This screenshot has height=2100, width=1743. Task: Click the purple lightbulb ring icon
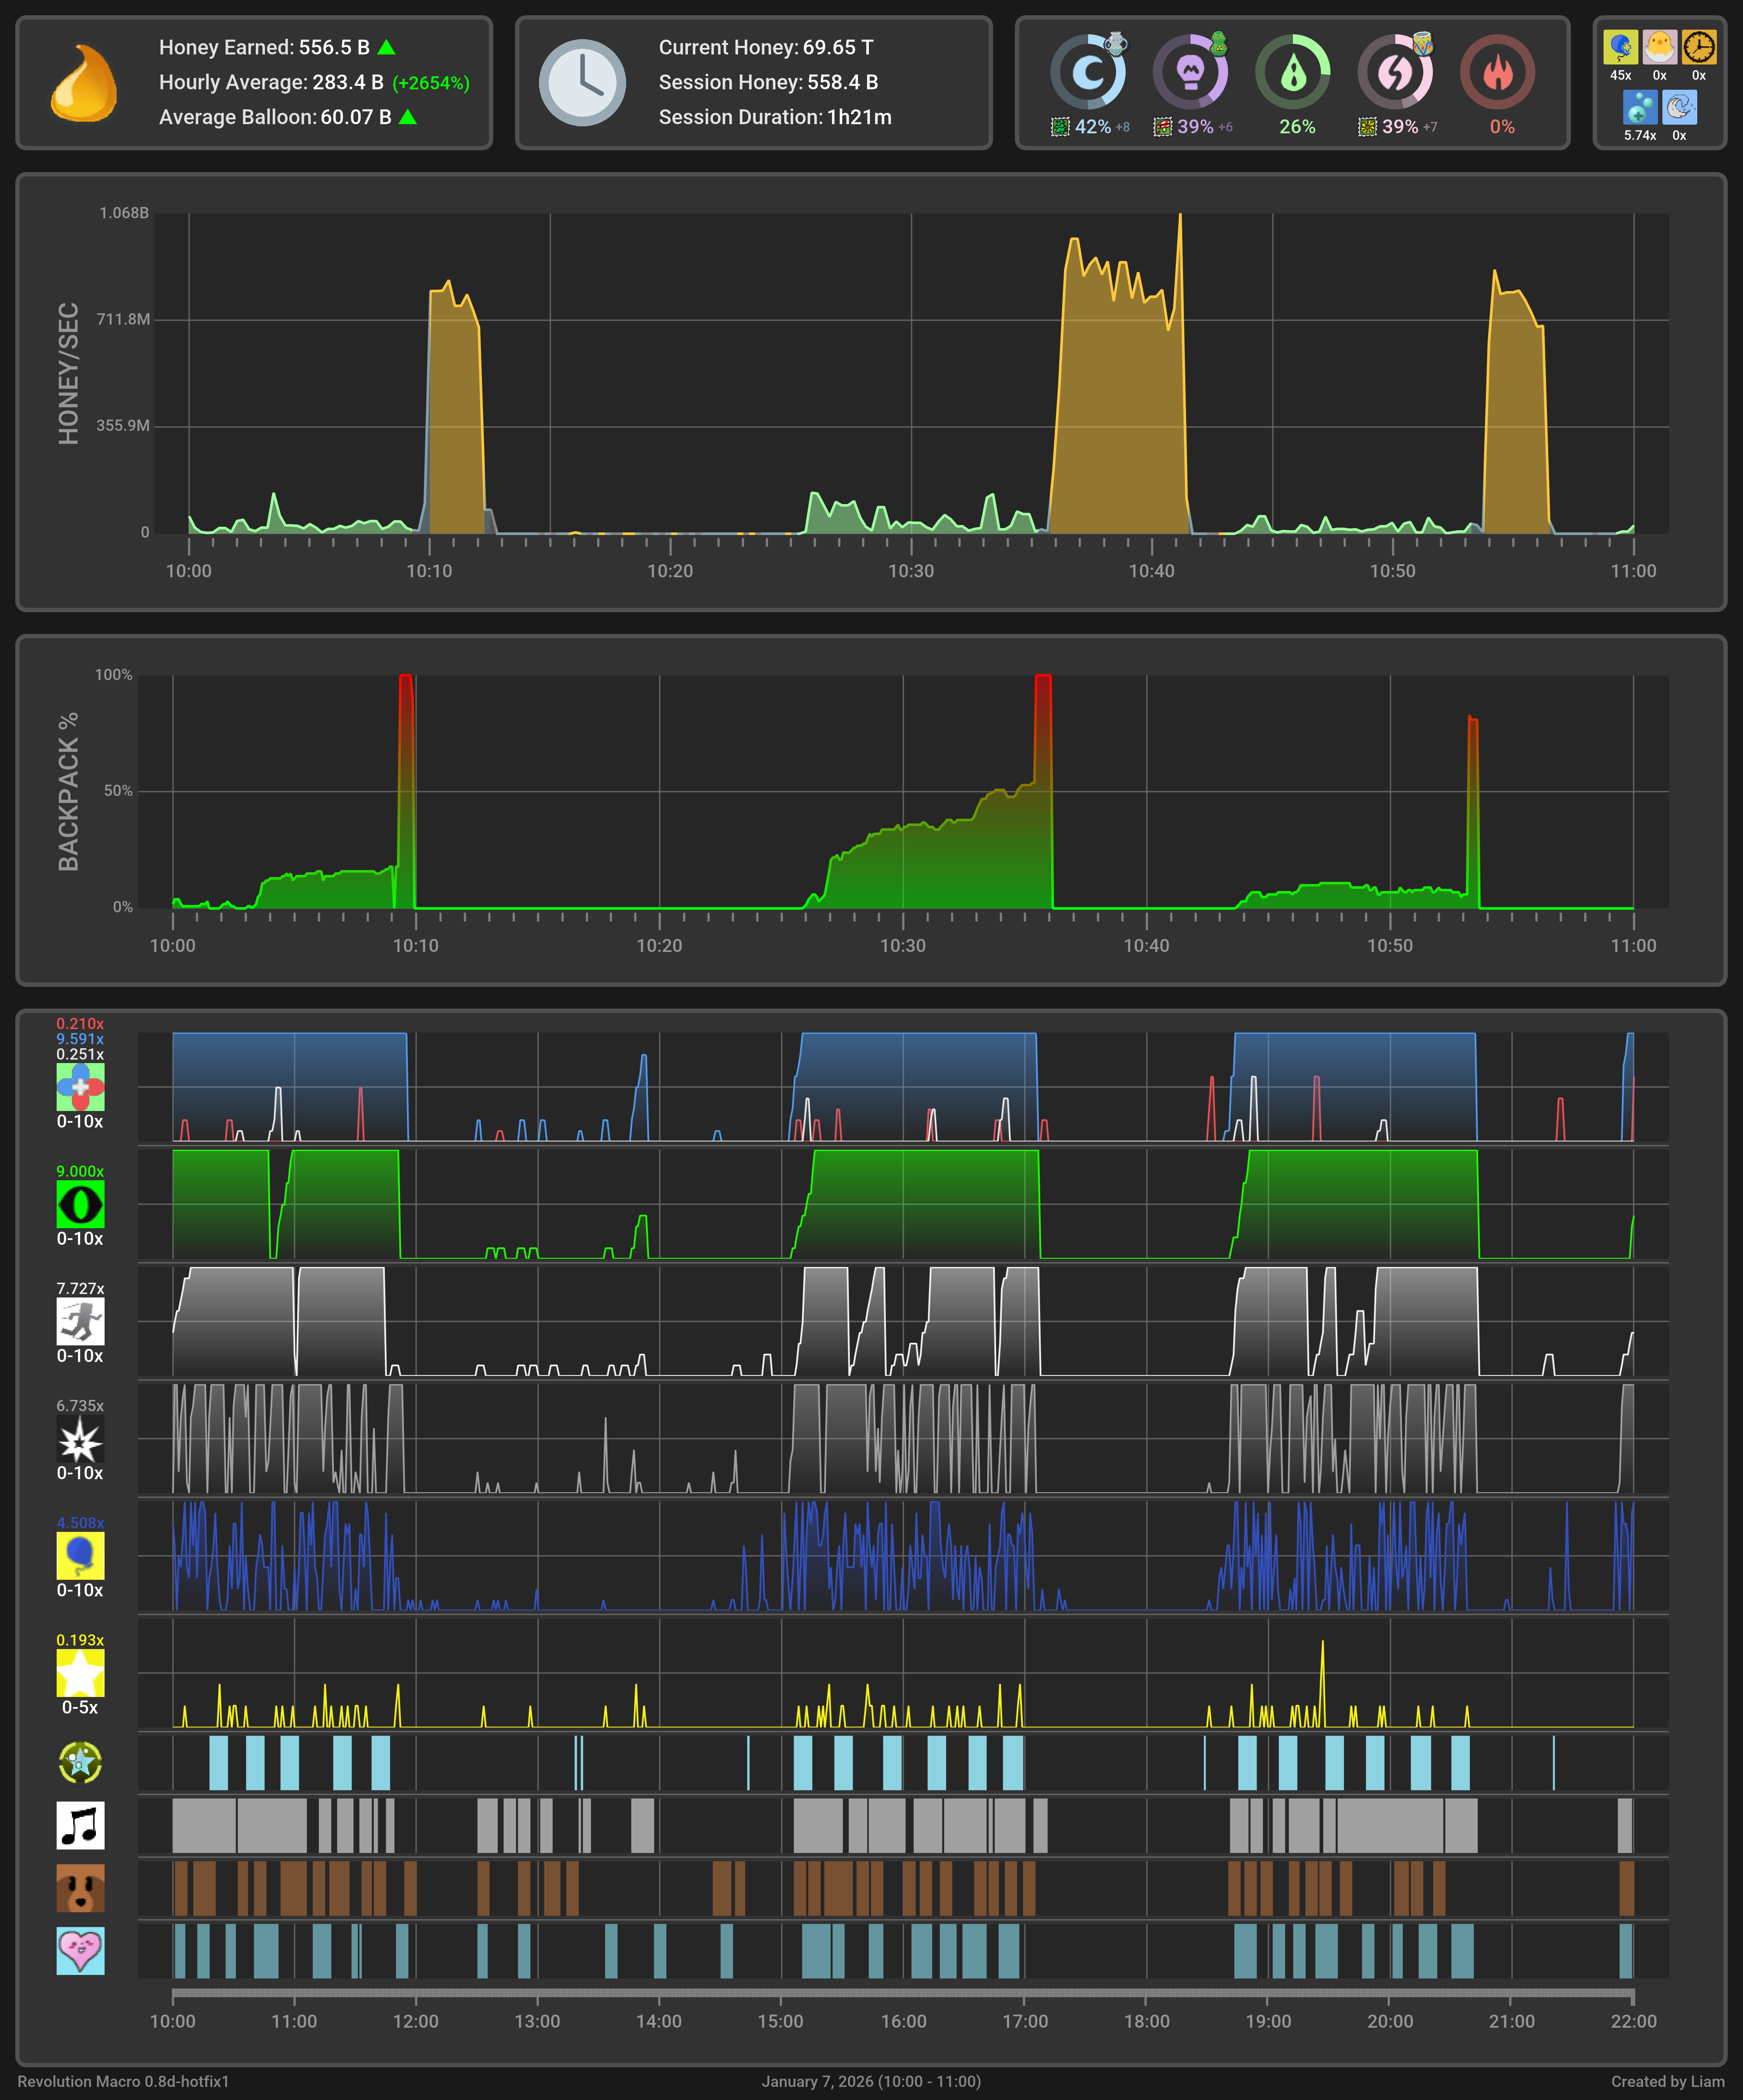pos(1190,72)
